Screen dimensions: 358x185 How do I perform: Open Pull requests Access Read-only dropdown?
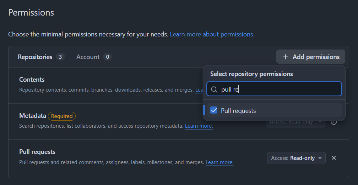[296, 158]
